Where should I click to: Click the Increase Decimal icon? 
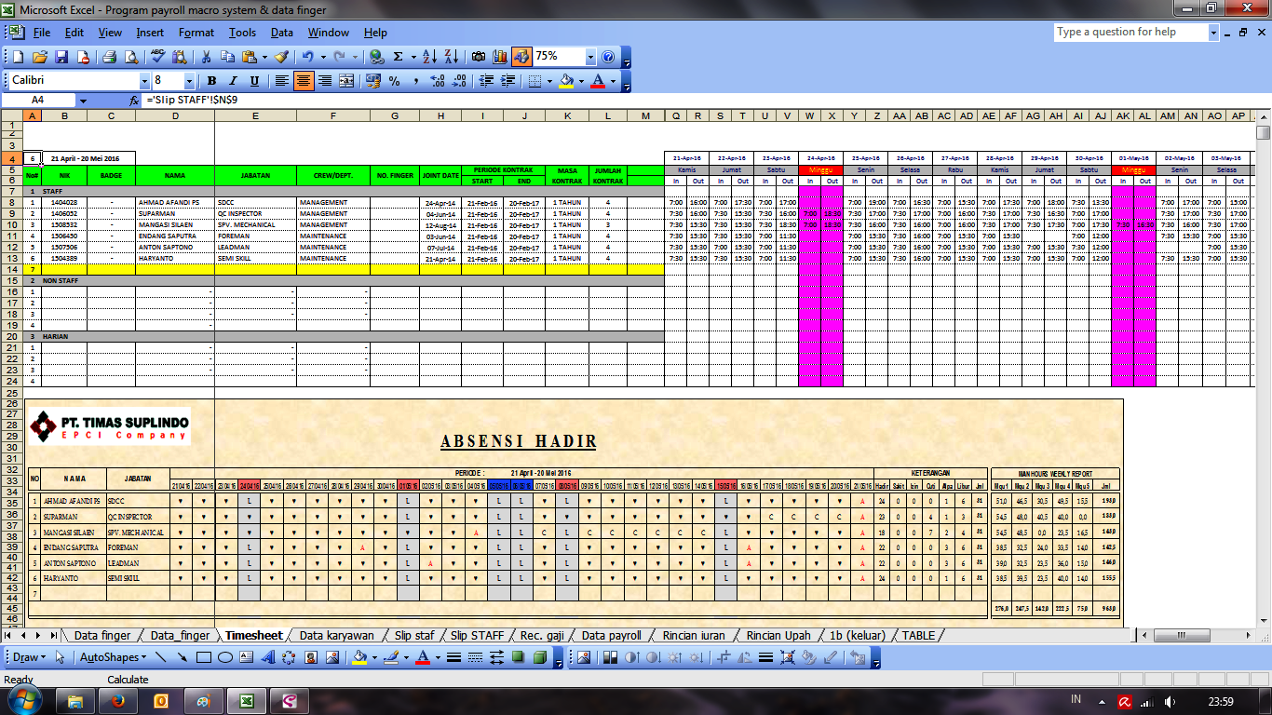click(435, 81)
